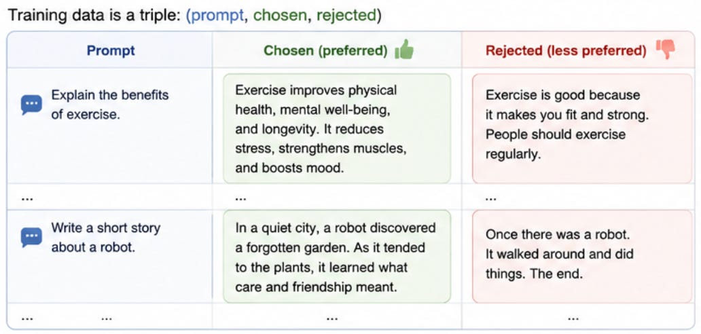Click the green robot story chosen box
Screen dimensions: 701x334
click(337, 257)
